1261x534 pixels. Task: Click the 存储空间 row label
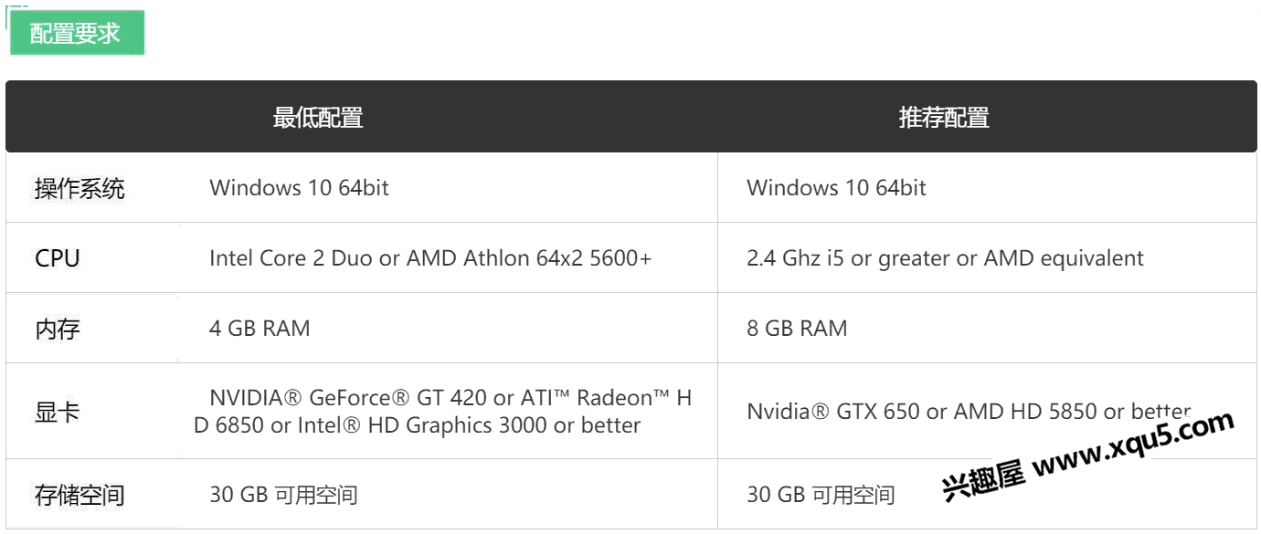coord(79,496)
